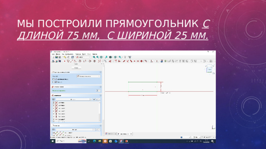This screenshot has height=149, width=266.
Task: Open the dropdown in sketch edit controls section
Action: coord(89,76)
